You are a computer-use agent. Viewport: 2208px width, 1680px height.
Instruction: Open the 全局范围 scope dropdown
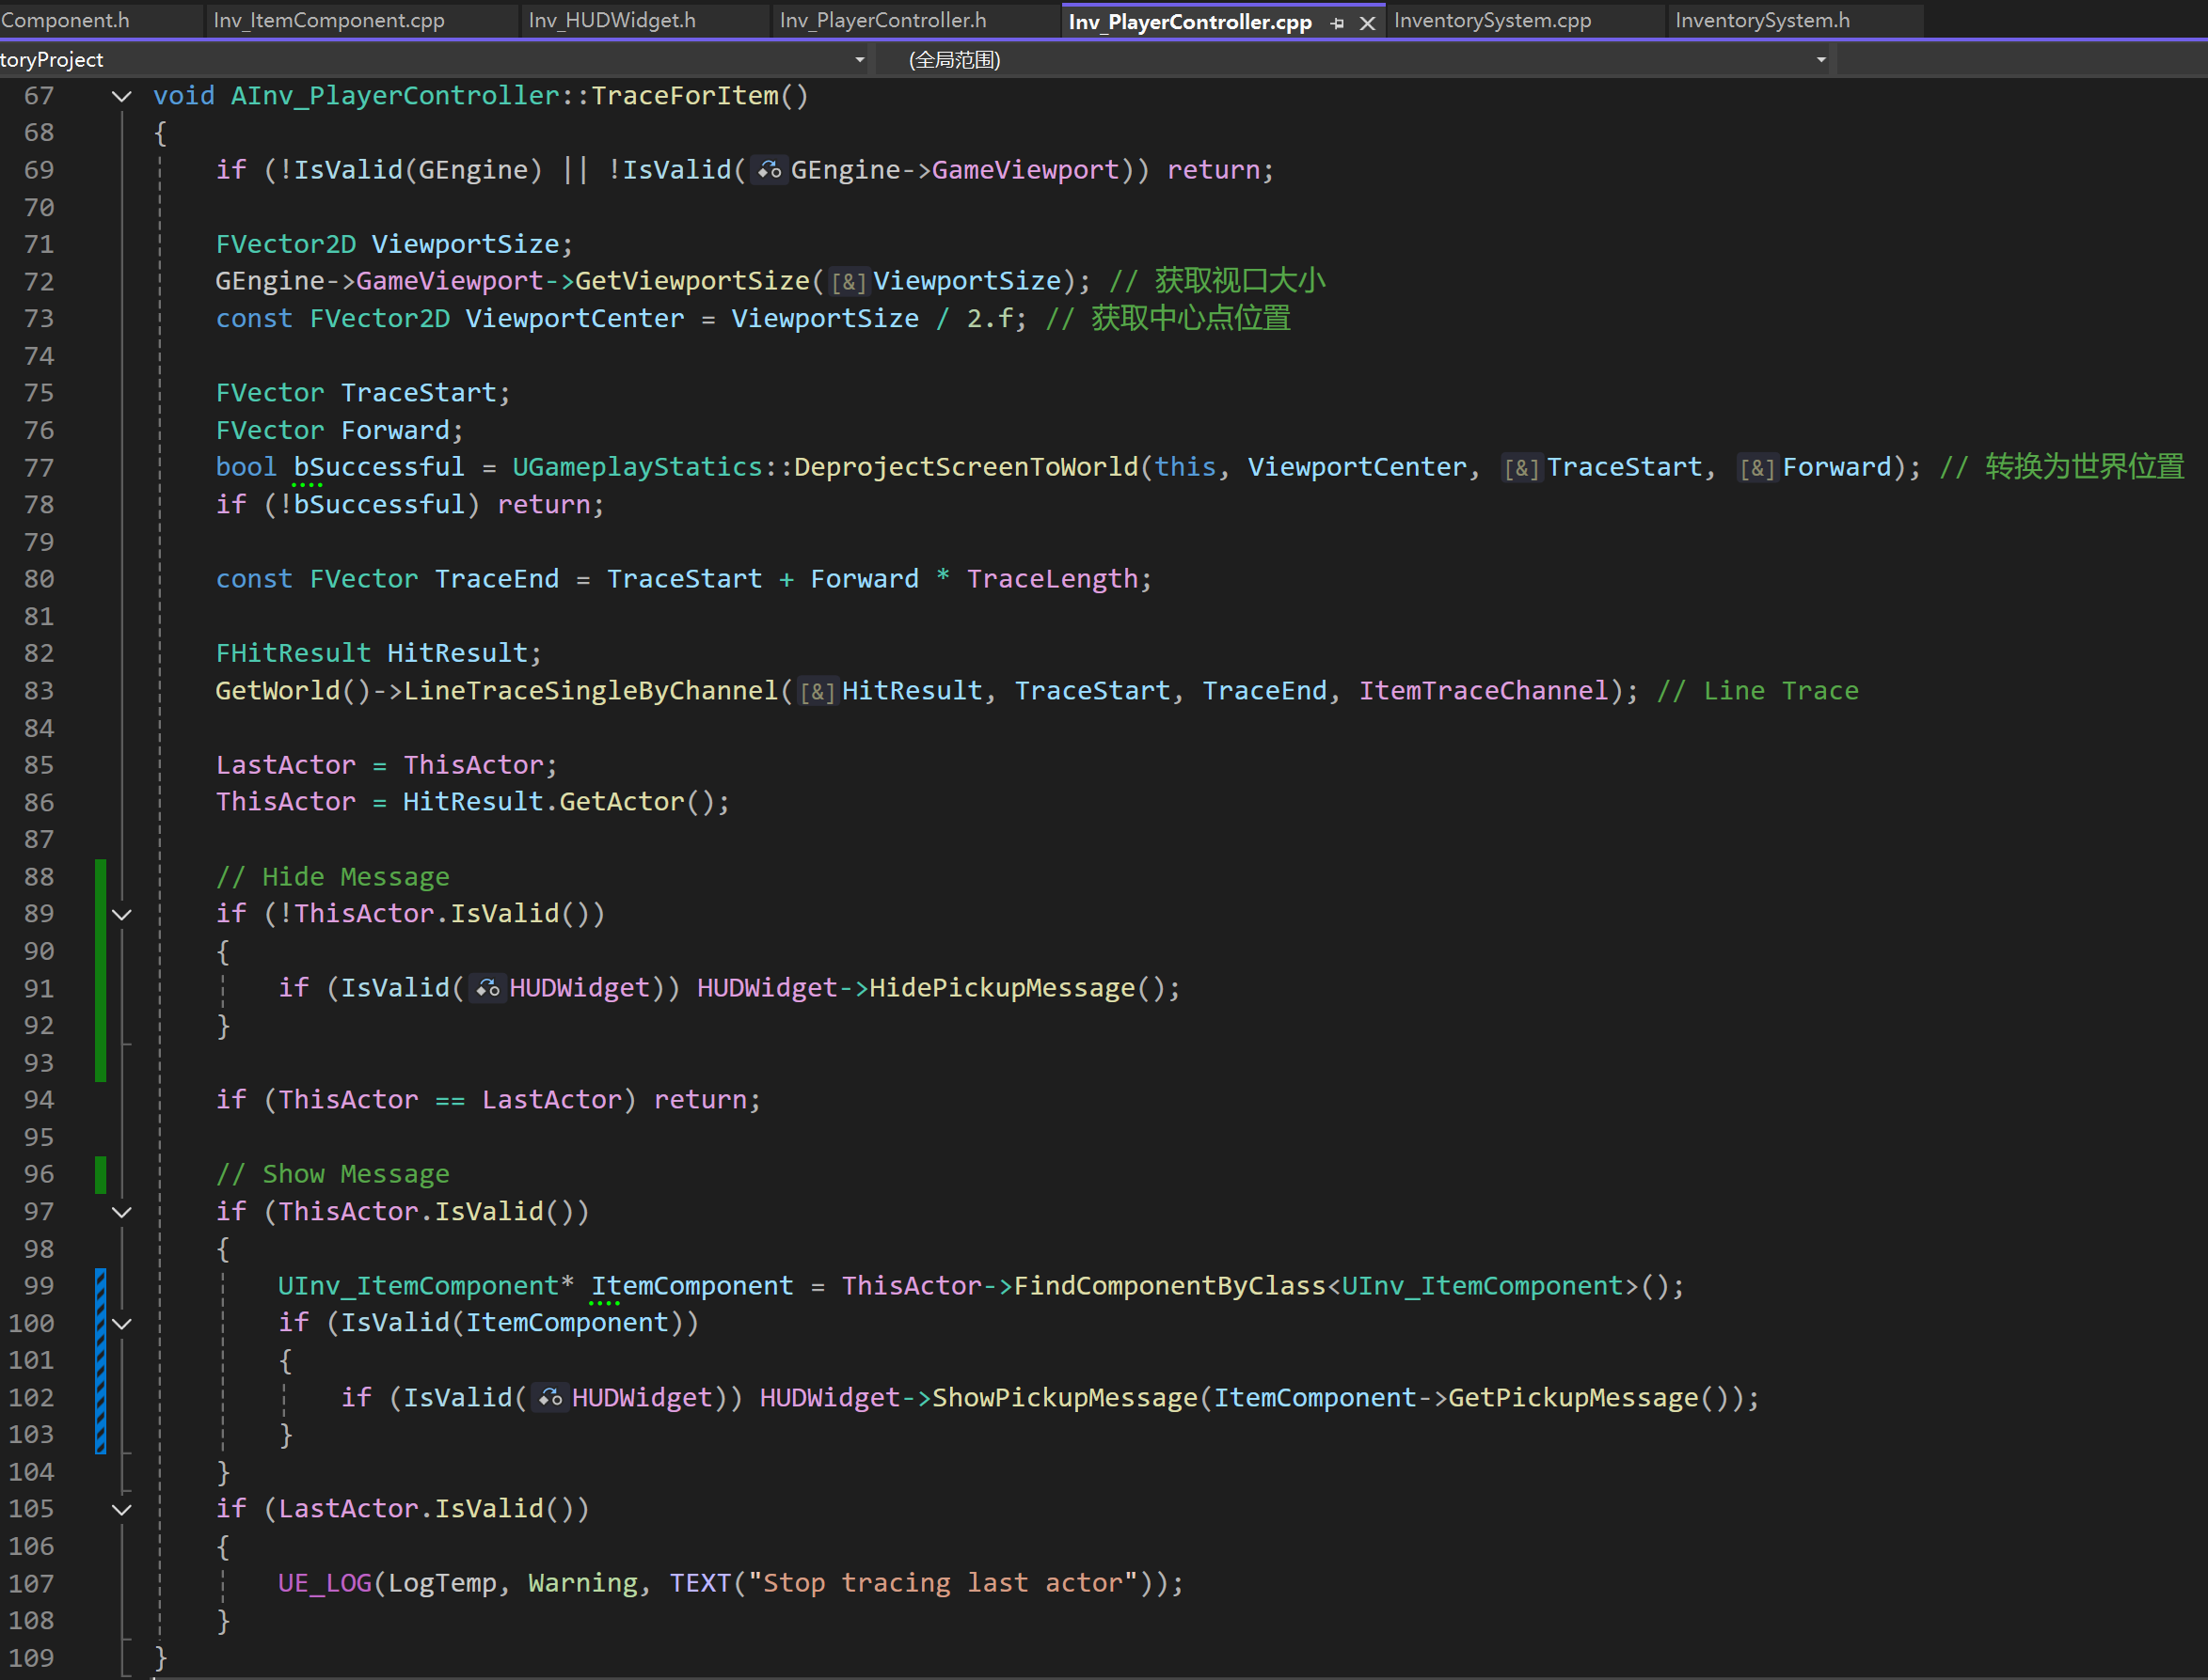tap(1819, 60)
